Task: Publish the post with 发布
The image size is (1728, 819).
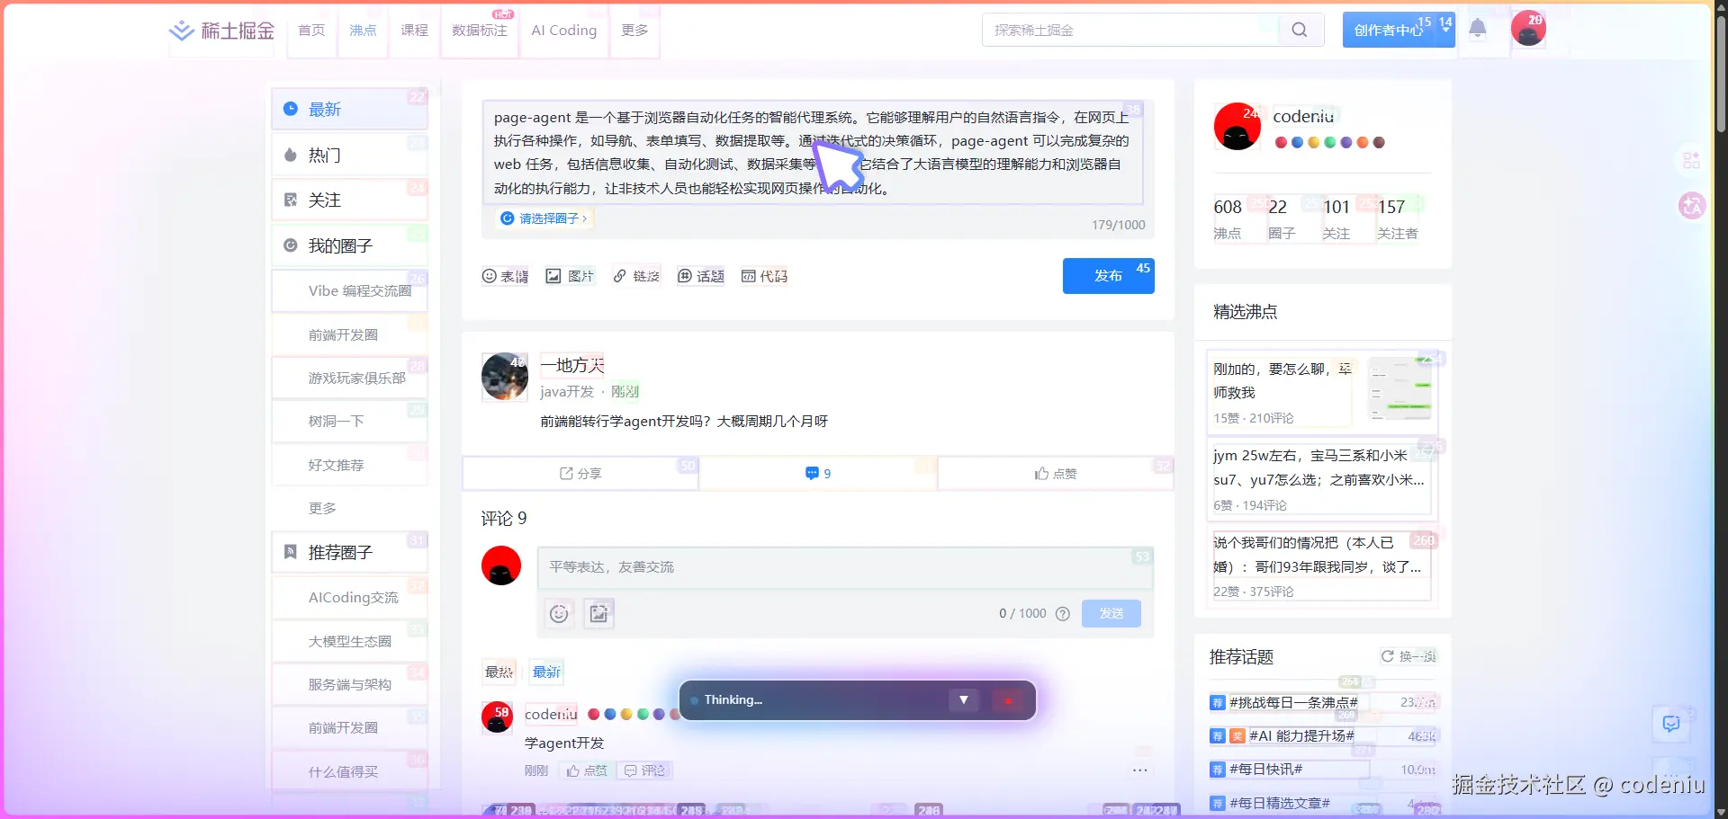Action: (x=1108, y=276)
